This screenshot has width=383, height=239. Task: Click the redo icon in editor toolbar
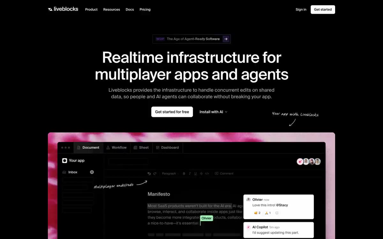[155, 174]
